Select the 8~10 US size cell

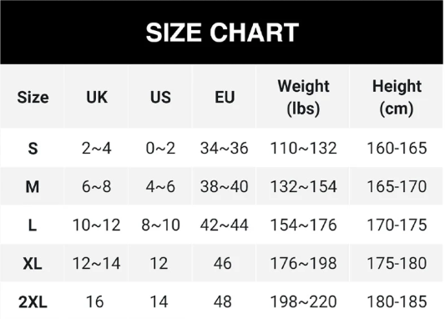tap(160, 225)
